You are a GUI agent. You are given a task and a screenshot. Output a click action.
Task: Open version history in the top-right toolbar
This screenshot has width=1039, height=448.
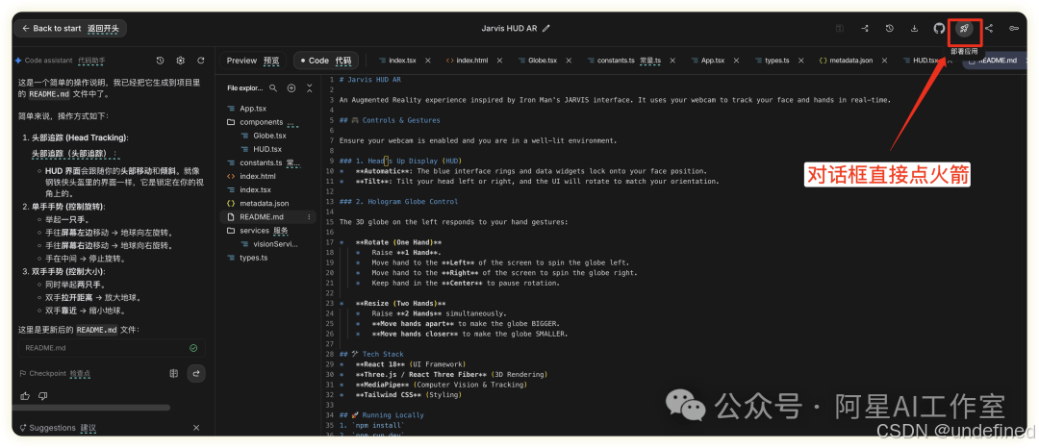click(890, 29)
